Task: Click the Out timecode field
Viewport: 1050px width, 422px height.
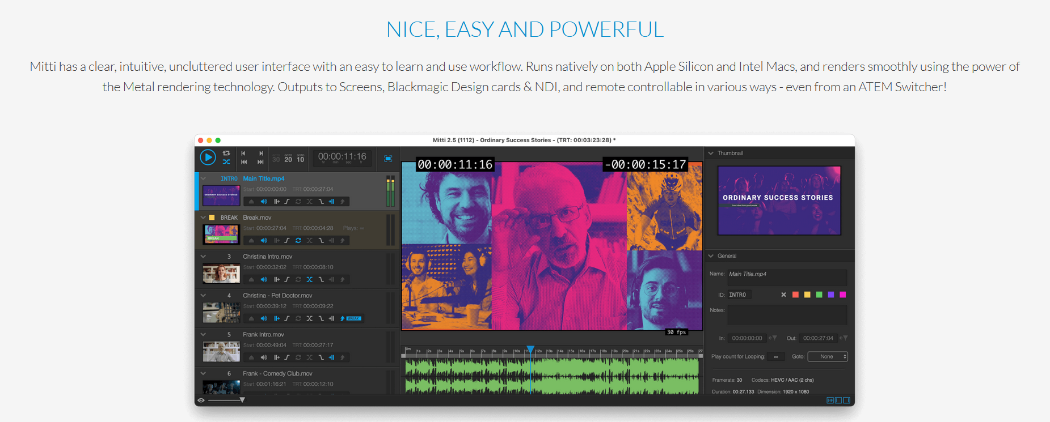Action: pyautogui.click(x=818, y=338)
